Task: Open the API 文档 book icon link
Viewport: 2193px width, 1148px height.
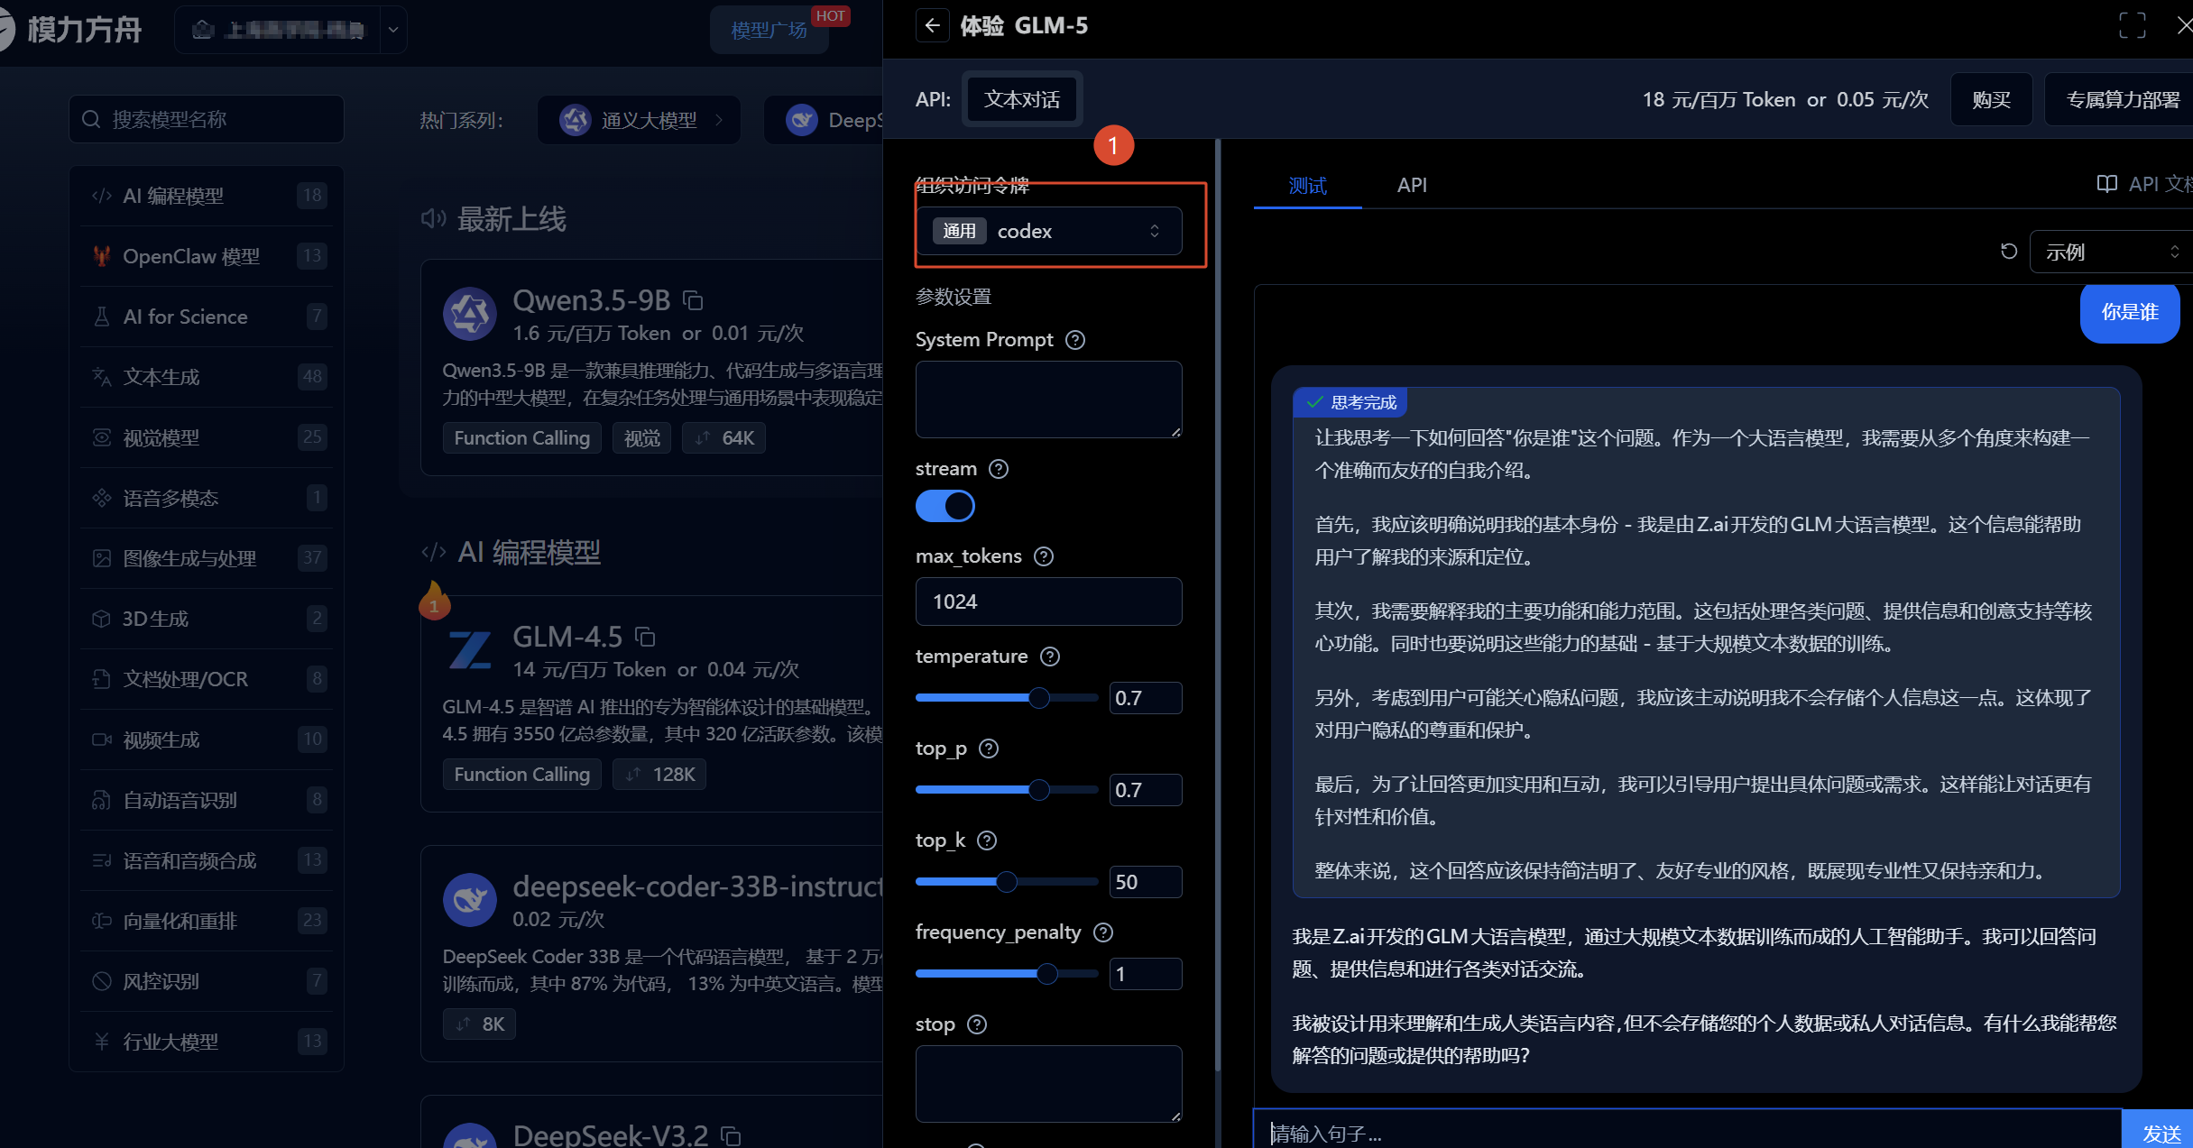Action: pos(2107,185)
